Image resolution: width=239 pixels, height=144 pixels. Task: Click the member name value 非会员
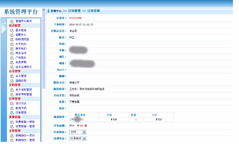coord(73,31)
